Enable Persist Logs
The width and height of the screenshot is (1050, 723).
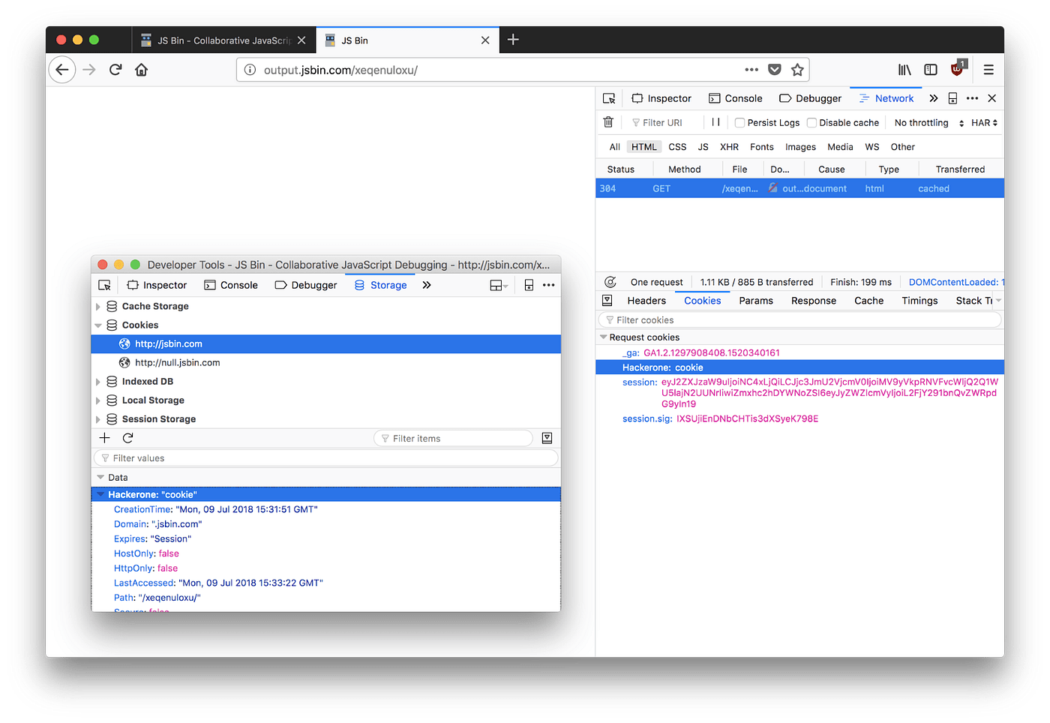[x=739, y=121]
